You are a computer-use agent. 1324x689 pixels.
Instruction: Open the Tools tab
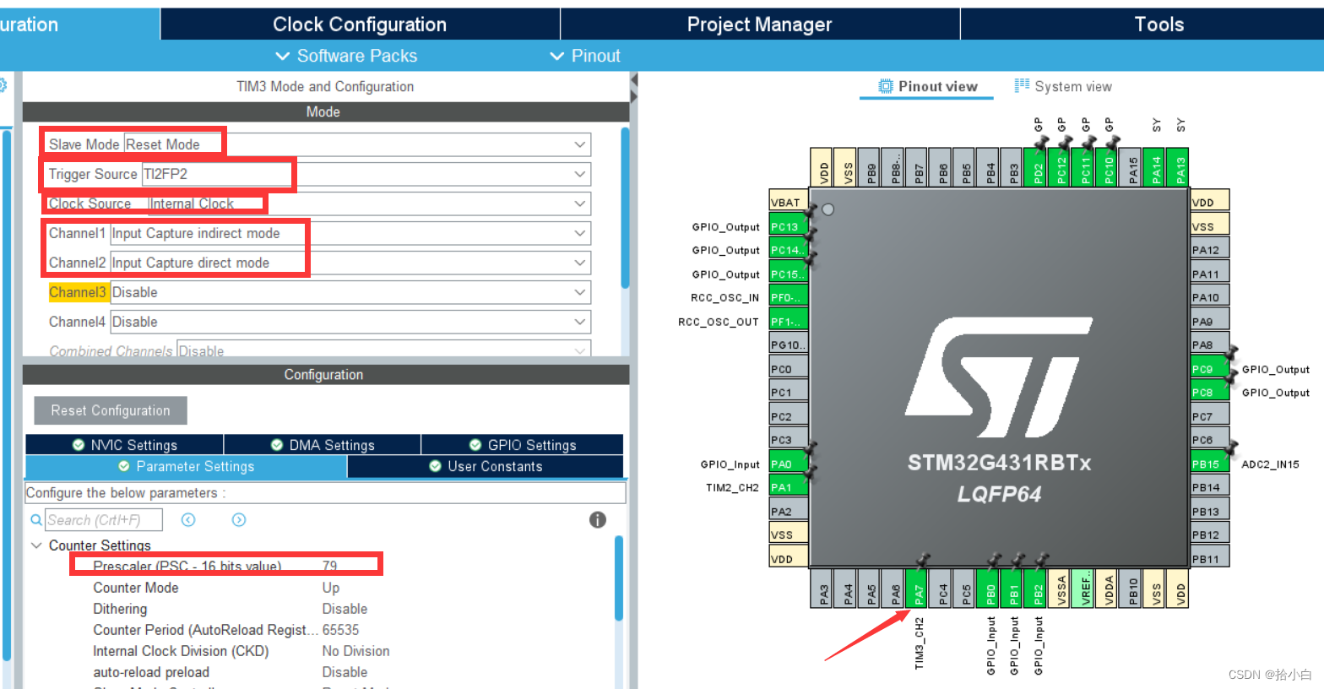coord(1158,24)
